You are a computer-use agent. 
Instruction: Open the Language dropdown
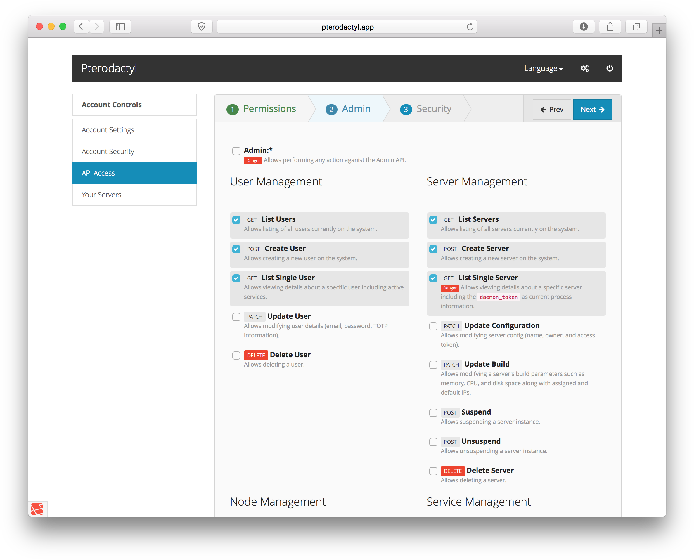[543, 68]
